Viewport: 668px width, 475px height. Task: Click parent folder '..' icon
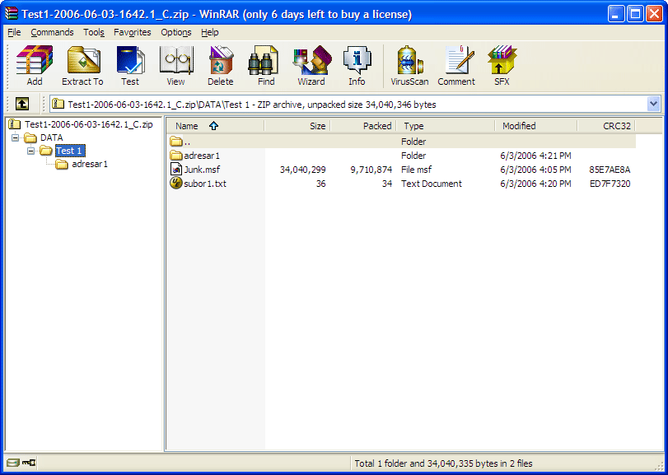click(176, 142)
